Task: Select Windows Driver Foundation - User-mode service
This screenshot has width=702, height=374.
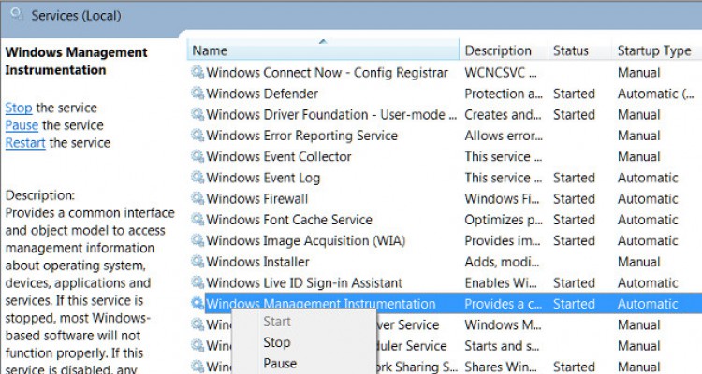Action: pos(331,114)
